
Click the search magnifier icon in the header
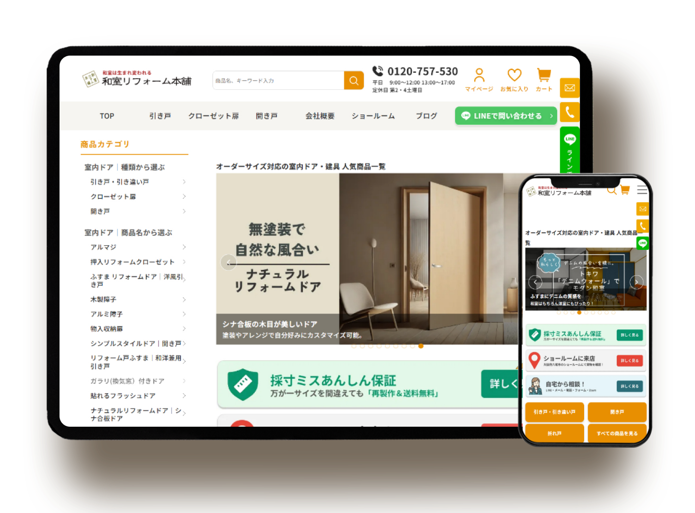coord(354,81)
